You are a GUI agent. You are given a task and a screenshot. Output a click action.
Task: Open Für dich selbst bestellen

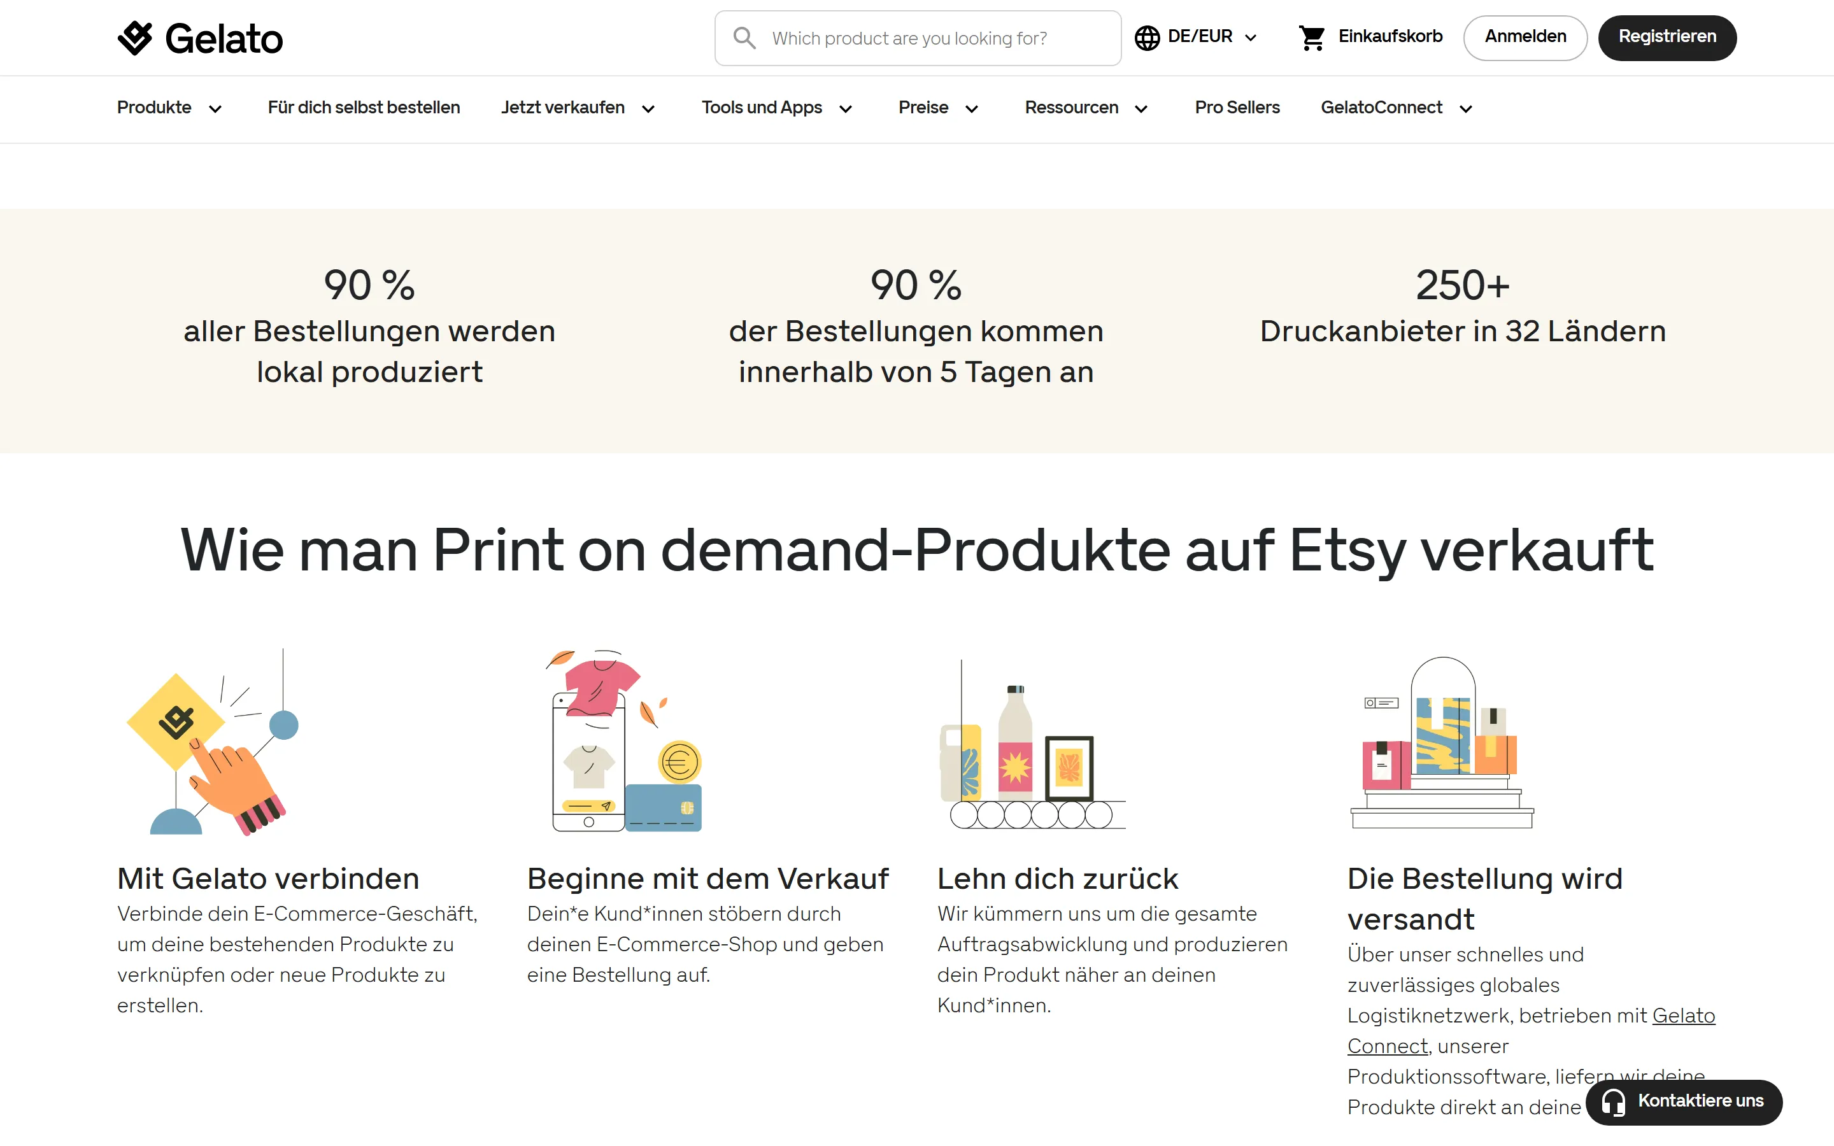364,108
